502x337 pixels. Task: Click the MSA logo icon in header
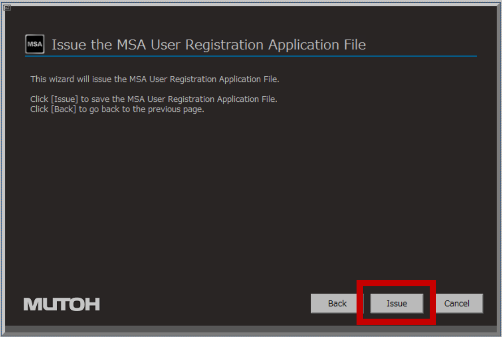tap(34, 44)
